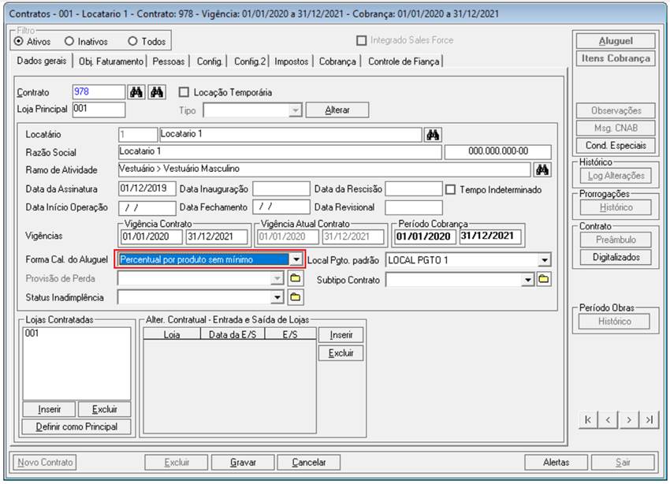Click the Msg. CNAB button

616,128
